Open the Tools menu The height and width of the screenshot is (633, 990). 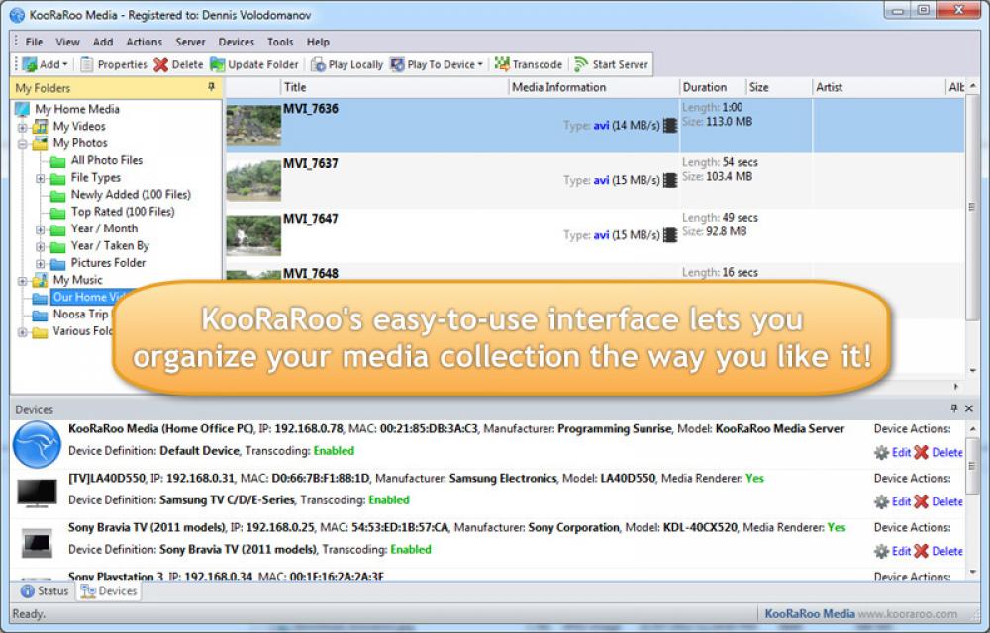(280, 42)
